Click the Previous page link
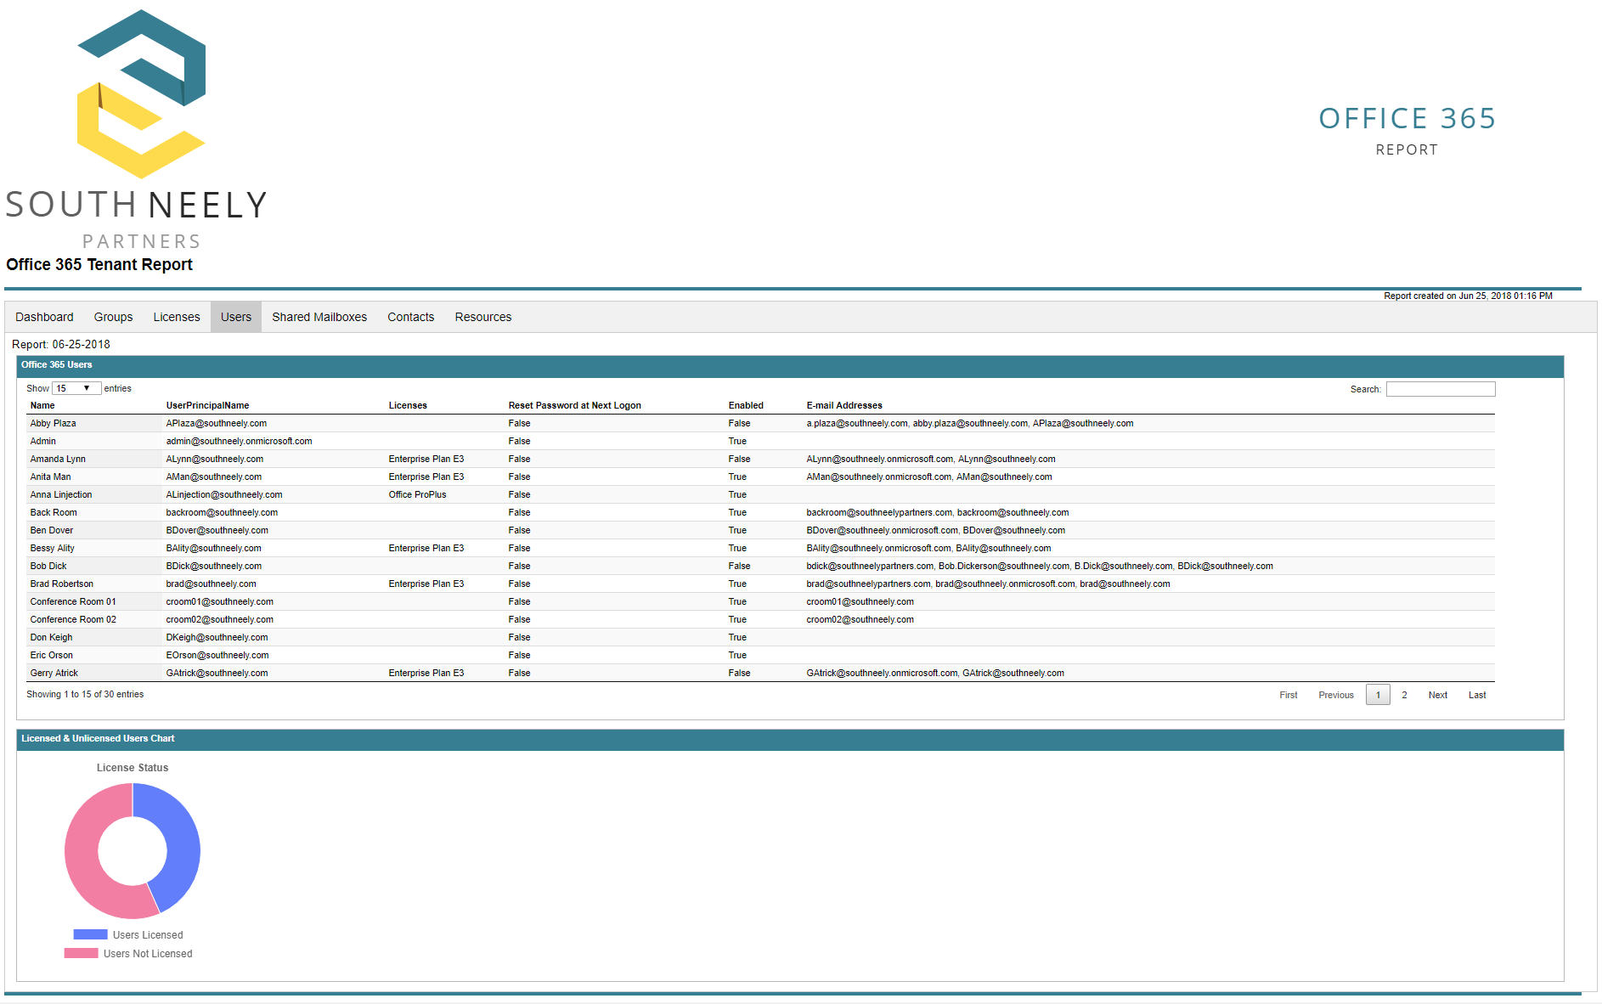The image size is (1602, 1004). tap(1336, 695)
